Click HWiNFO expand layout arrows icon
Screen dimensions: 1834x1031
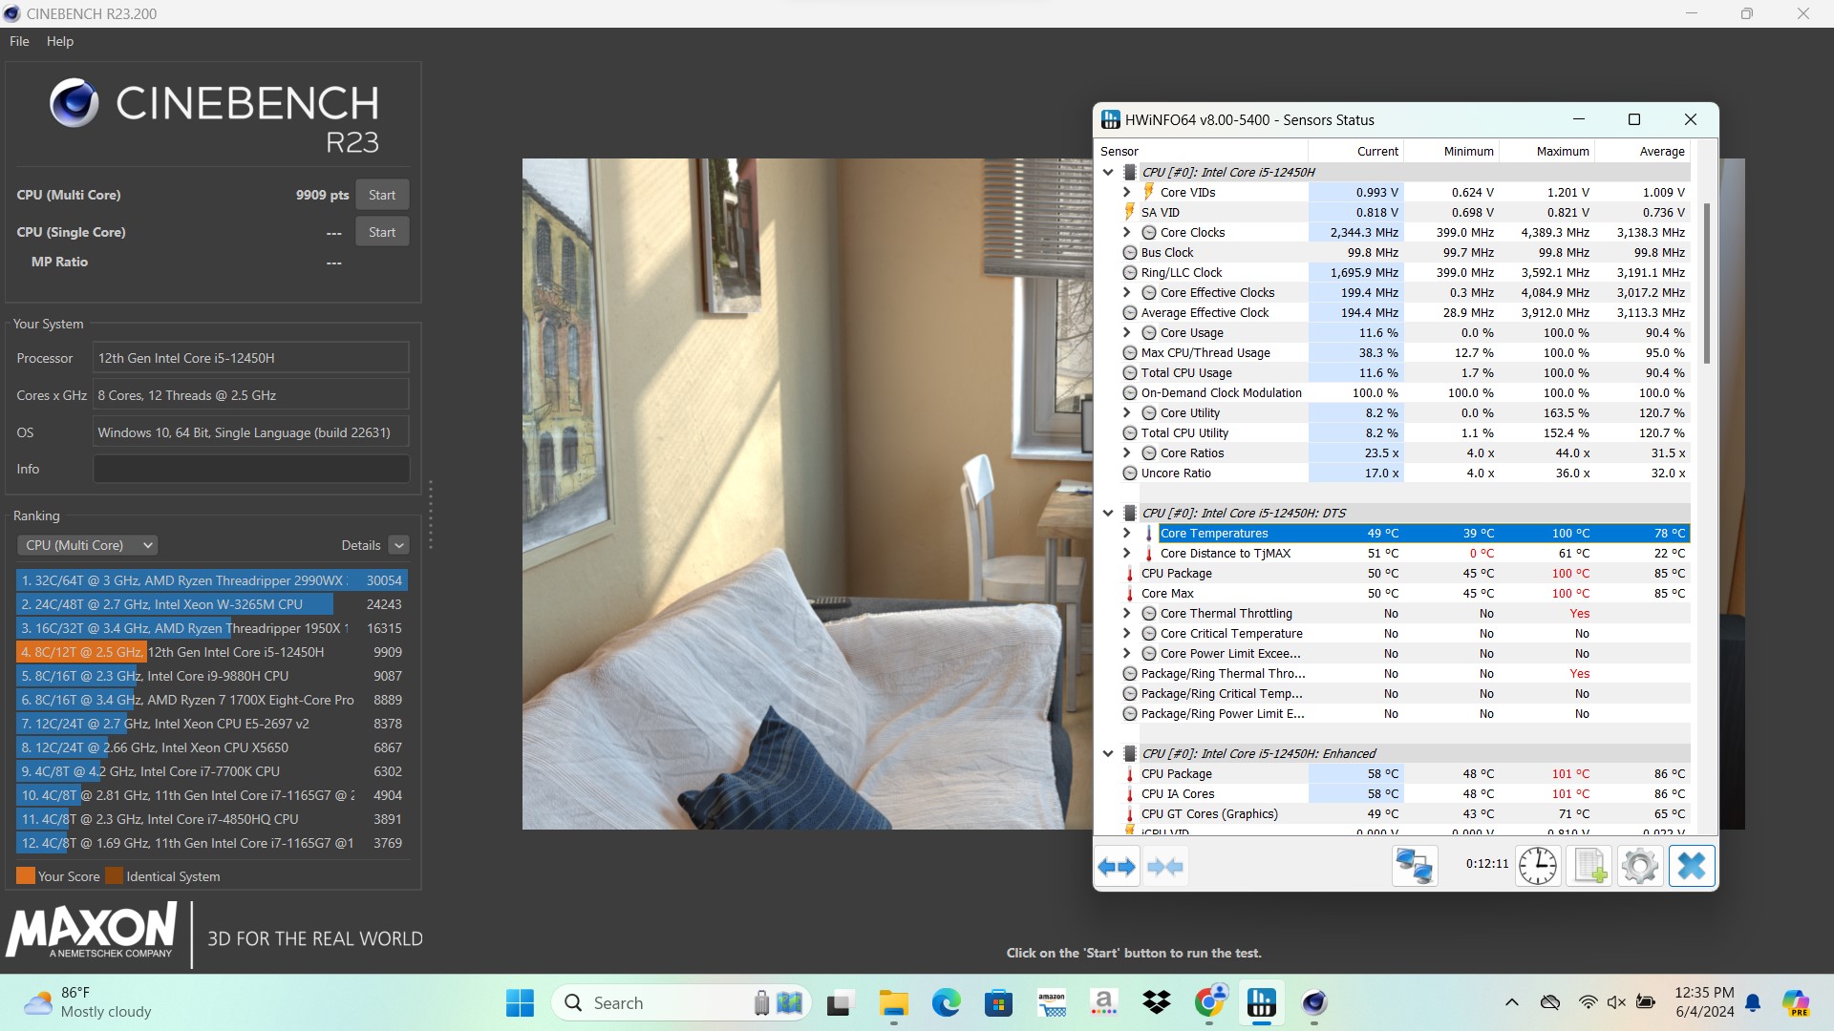(x=1117, y=867)
